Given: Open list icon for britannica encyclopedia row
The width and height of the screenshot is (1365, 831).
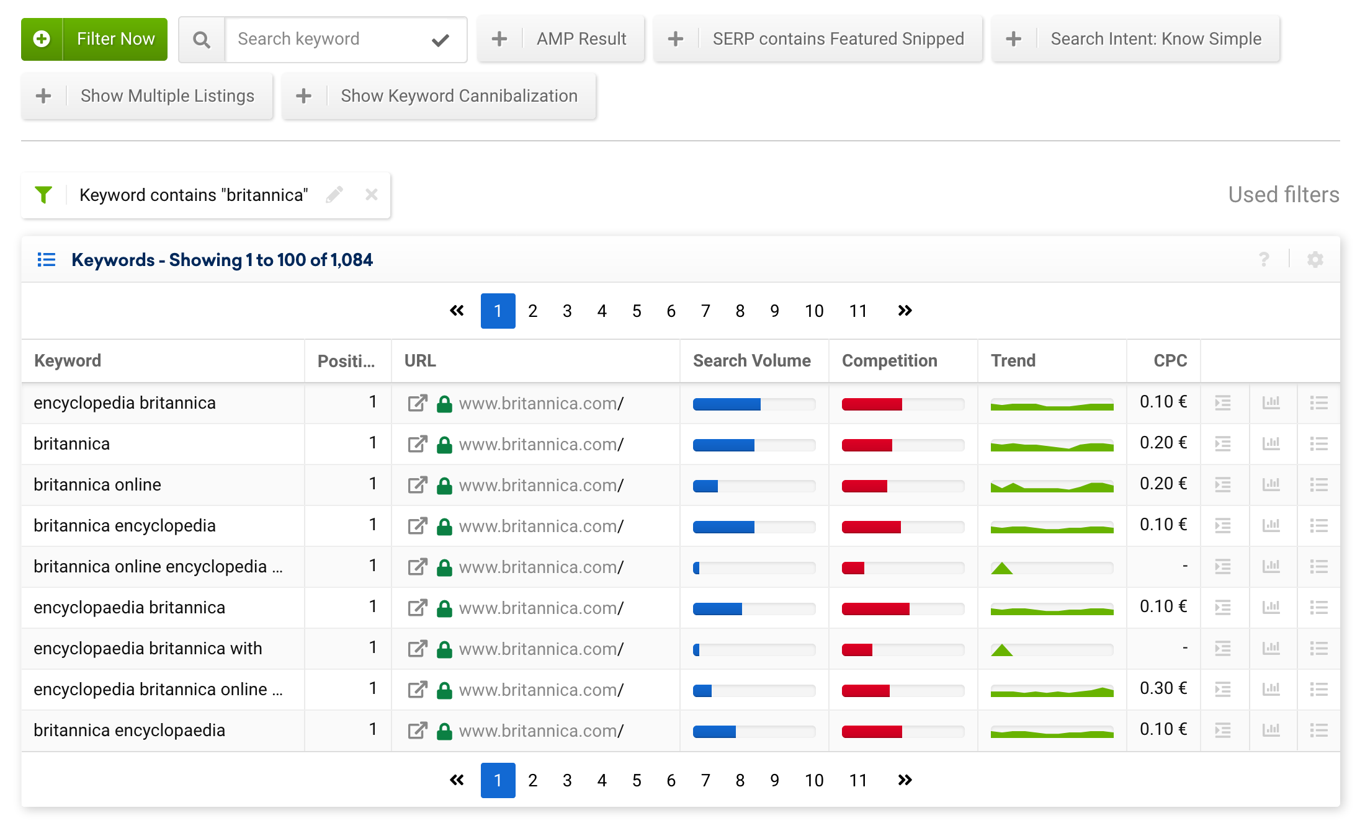Looking at the screenshot, I should (1319, 526).
